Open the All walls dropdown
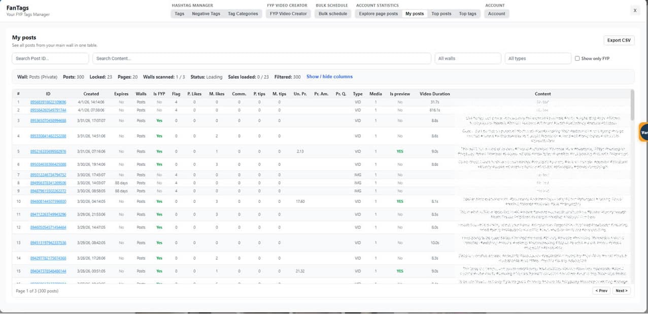The width and height of the screenshot is (648, 314). 468,58
